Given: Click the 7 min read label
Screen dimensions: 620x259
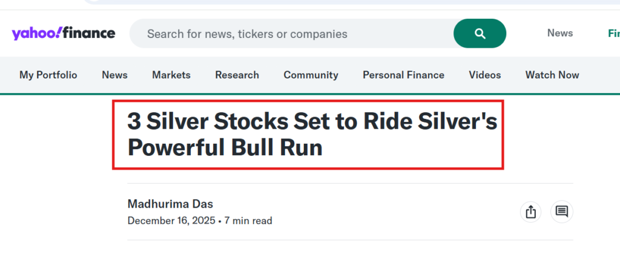Looking at the screenshot, I should tap(248, 220).
